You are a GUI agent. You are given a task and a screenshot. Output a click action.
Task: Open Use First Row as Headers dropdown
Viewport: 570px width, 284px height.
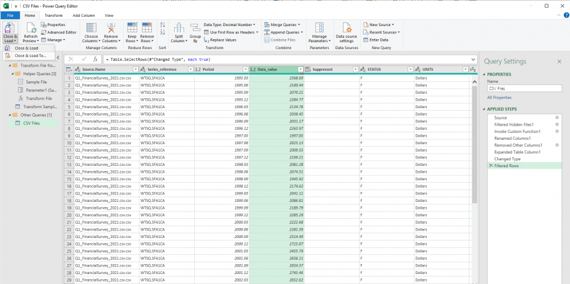click(231, 32)
